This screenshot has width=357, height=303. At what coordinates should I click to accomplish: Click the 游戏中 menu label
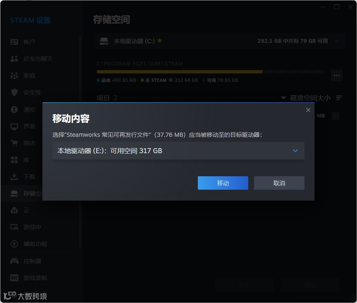32,227
